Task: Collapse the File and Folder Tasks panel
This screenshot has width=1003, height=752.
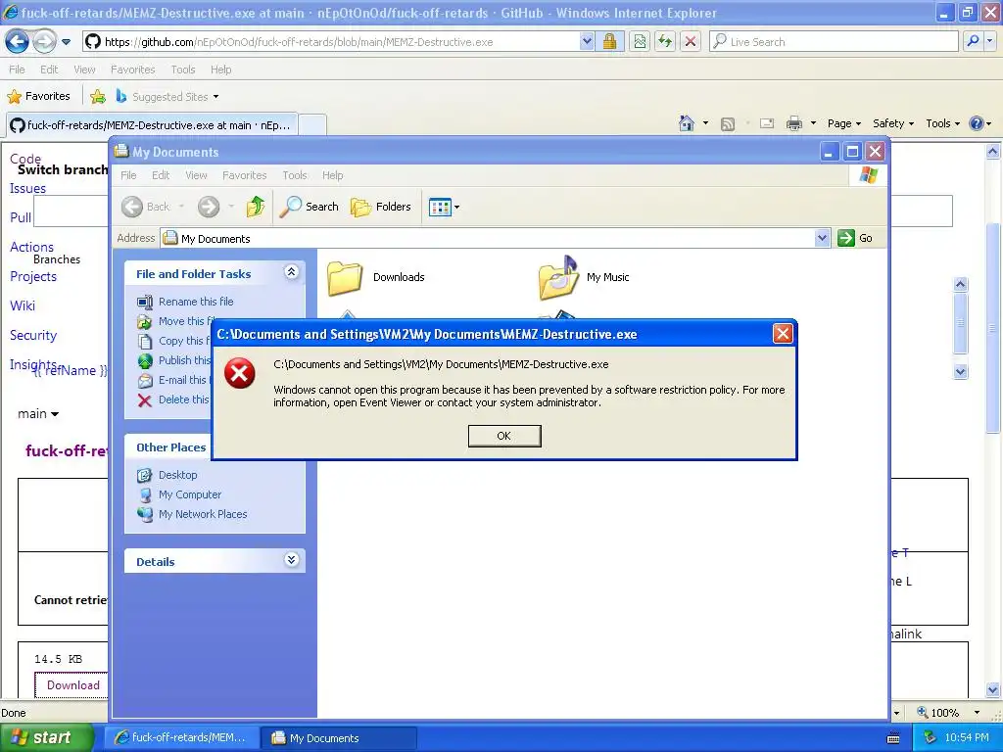Action: pos(291,272)
